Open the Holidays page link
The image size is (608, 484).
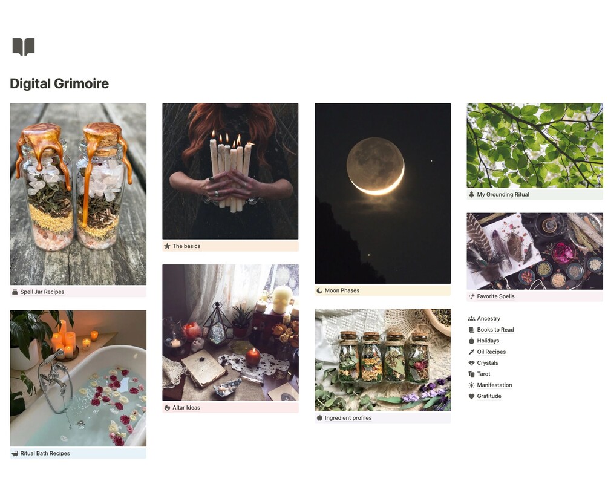point(488,341)
